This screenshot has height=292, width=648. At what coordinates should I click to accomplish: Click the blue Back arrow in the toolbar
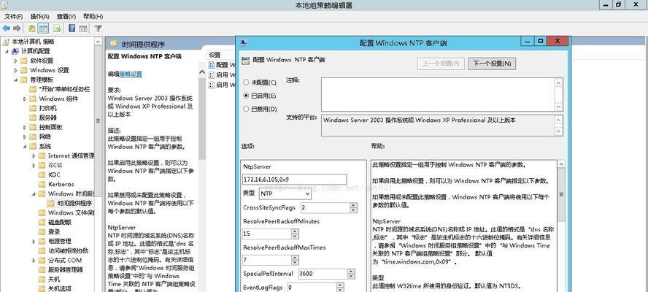pos(6,28)
